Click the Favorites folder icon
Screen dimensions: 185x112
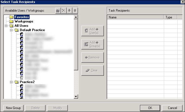pos(11,17)
